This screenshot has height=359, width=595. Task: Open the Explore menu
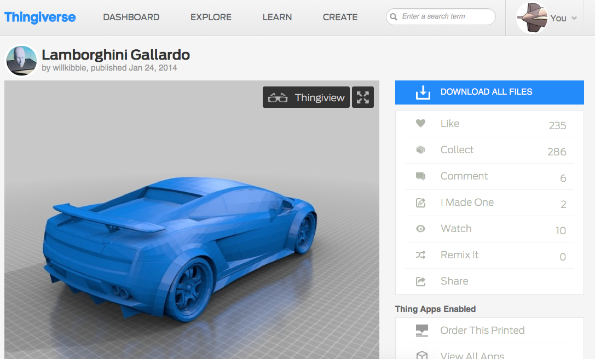tap(211, 18)
